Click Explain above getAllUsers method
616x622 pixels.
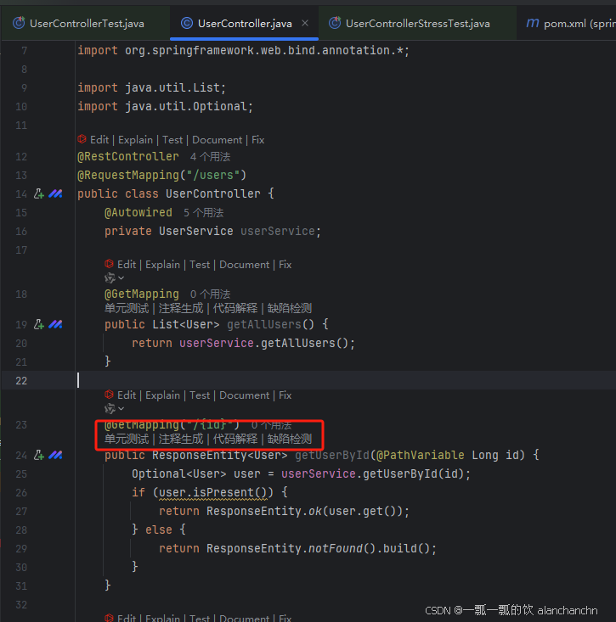162,265
